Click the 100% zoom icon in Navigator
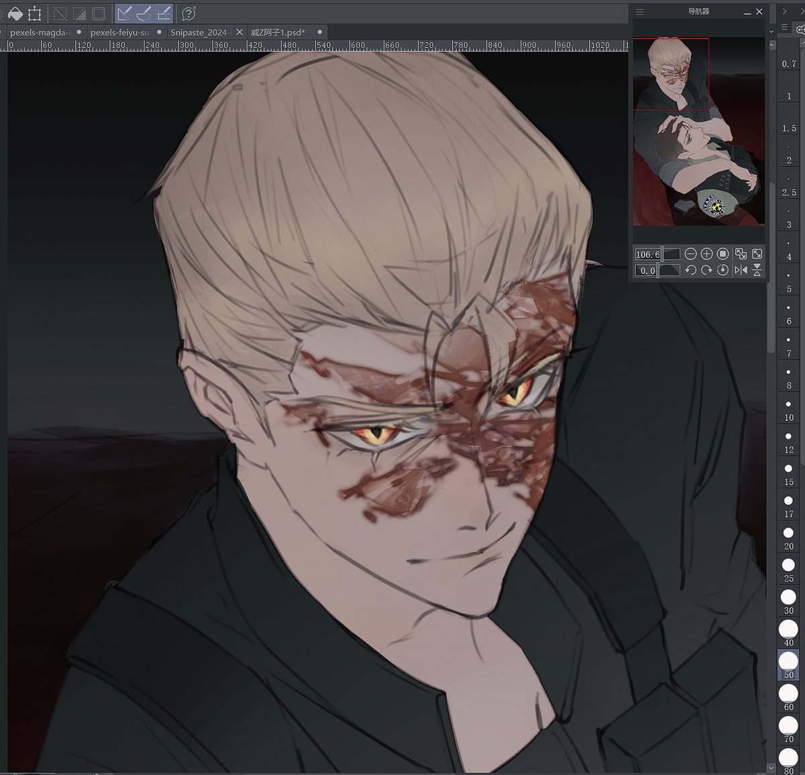Viewport: 805px width, 775px height. coord(722,254)
